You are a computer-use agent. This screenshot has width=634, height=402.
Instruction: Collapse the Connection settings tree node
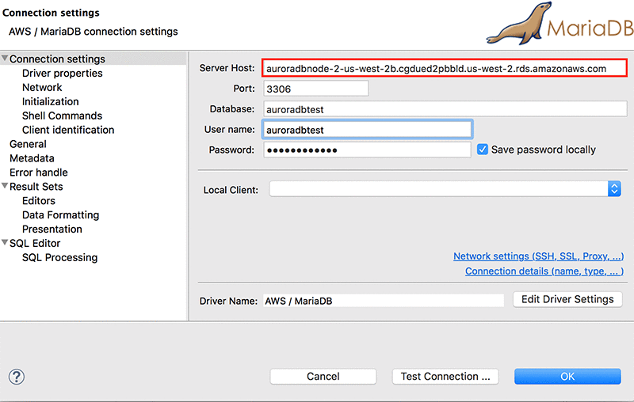(x=5, y=59)
